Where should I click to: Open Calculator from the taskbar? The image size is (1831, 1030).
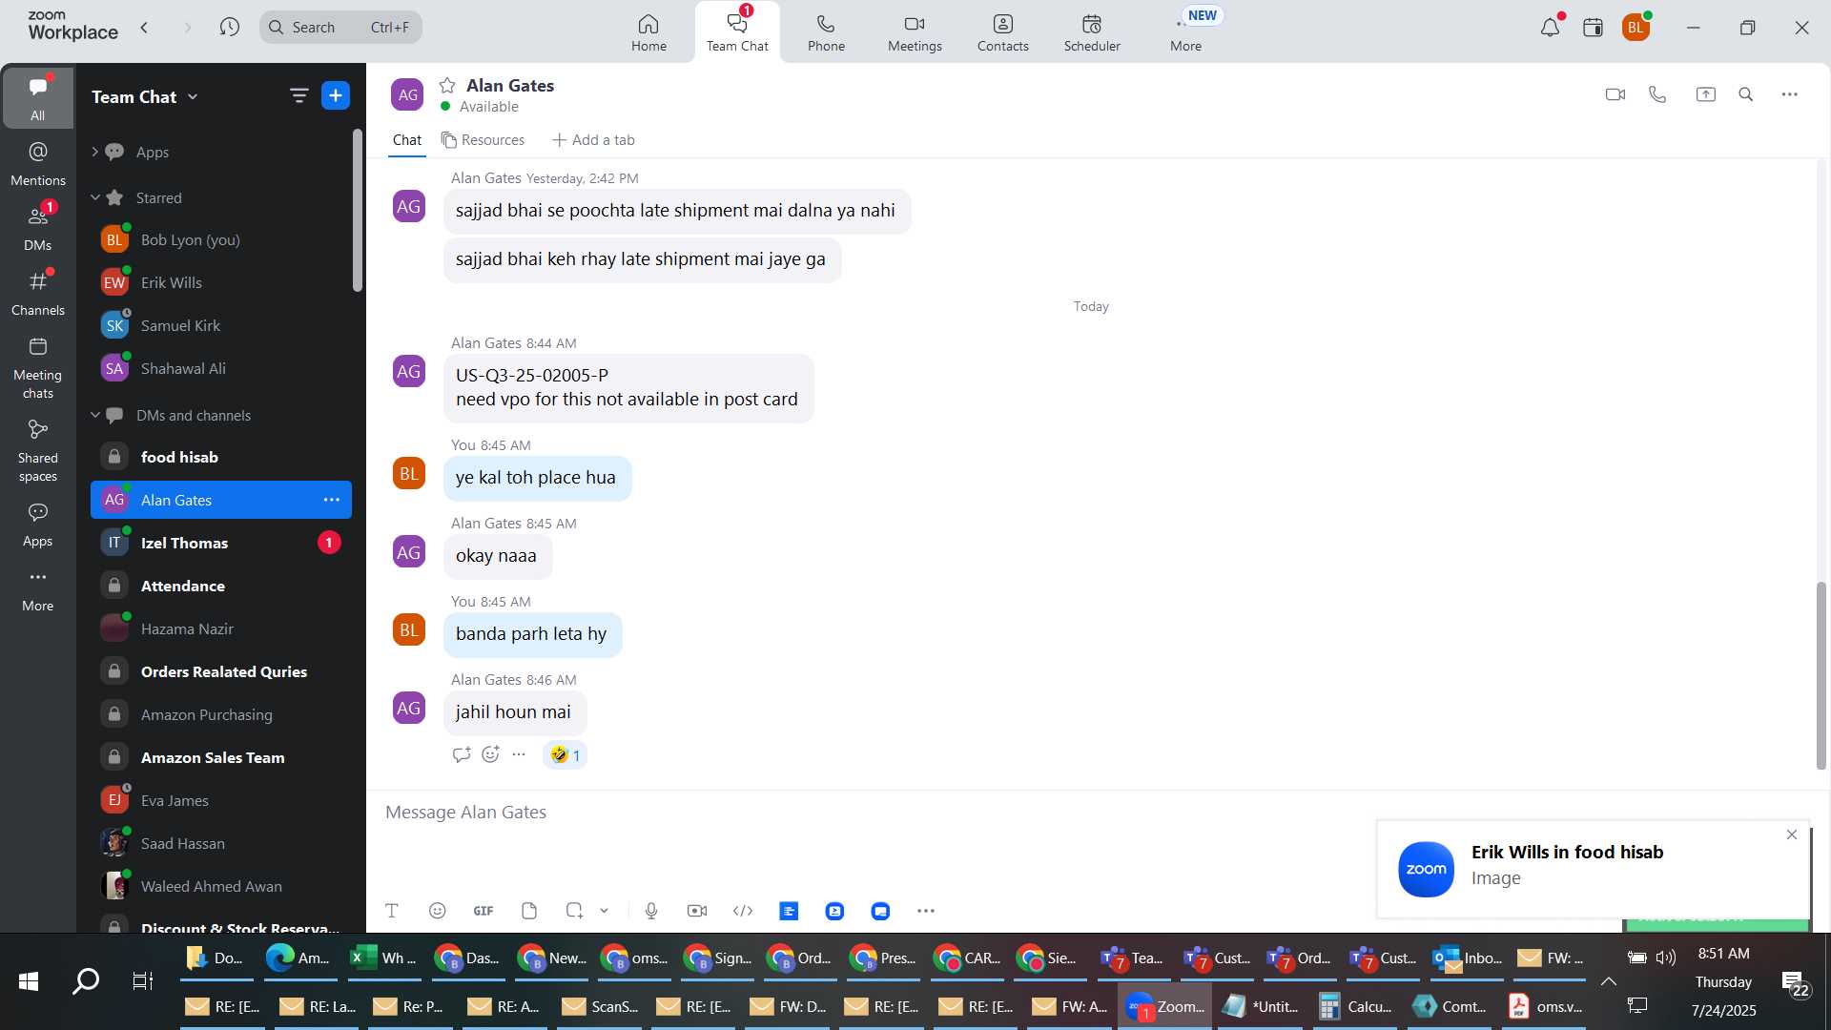coord(1355,1006)
